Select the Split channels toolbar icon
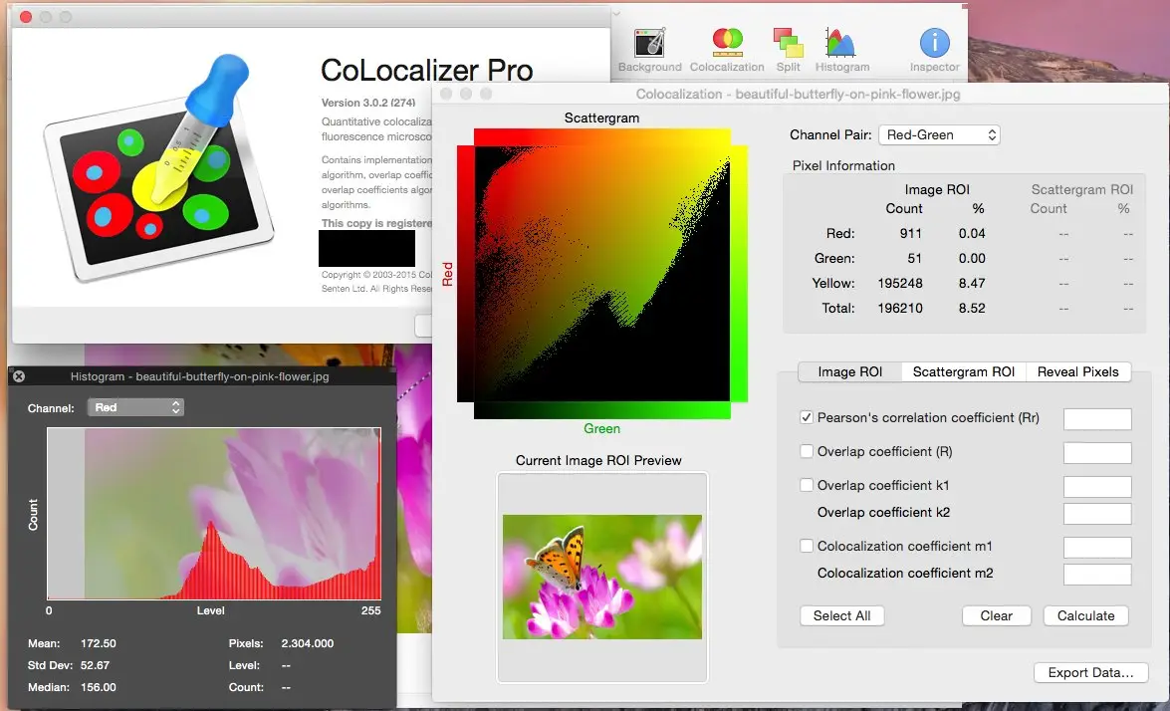 coord(788,50)
